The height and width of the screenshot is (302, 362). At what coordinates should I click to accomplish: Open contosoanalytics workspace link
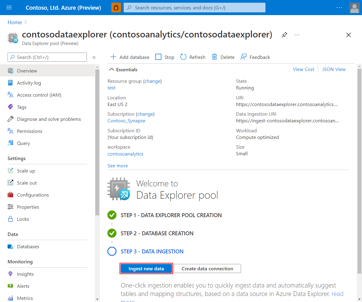pyautogui.click(x=125, y=154)
